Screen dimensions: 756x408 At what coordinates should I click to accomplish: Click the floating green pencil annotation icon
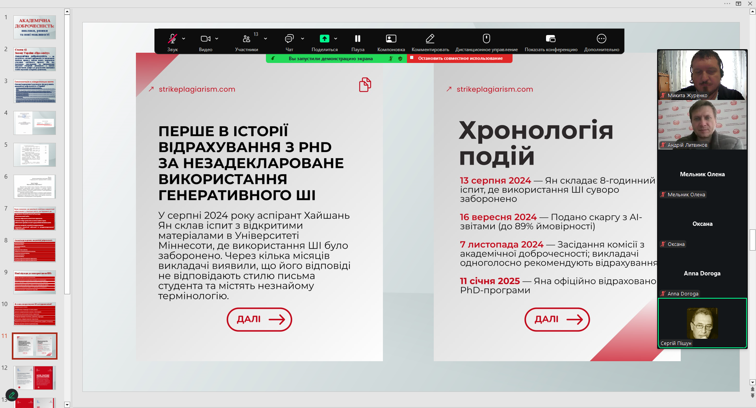pos(12,395)
